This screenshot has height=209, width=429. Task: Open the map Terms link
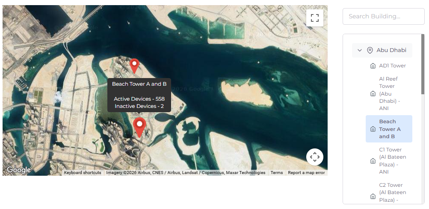point(277,173)
